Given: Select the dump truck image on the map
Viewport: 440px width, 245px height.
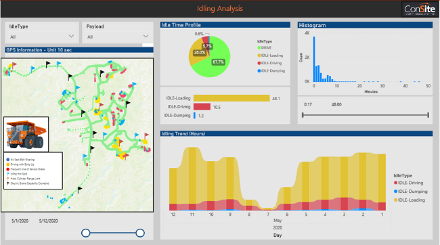Looking at the screenshot, I should pyautogui.click(x=26, y=135).
